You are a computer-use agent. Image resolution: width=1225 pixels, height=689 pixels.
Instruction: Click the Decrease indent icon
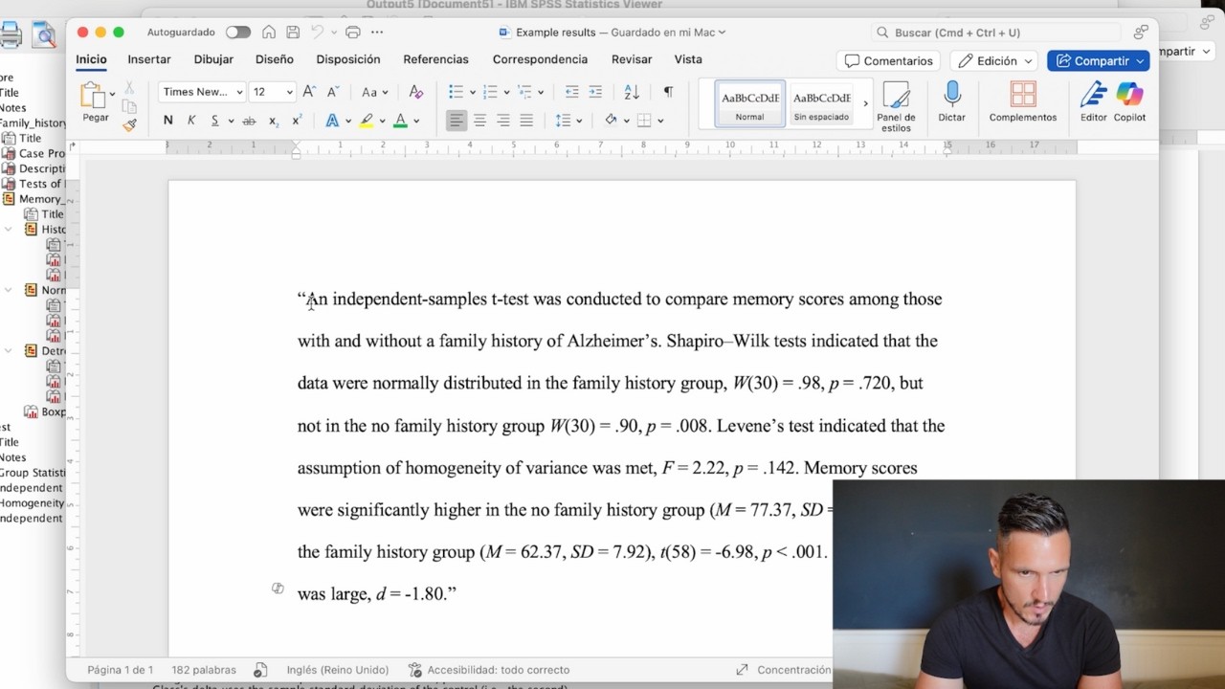pyautogui.click(x=571, y=92)
